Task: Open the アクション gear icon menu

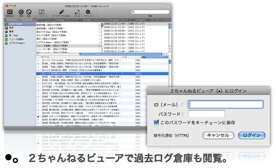Action: coord(88,12)
